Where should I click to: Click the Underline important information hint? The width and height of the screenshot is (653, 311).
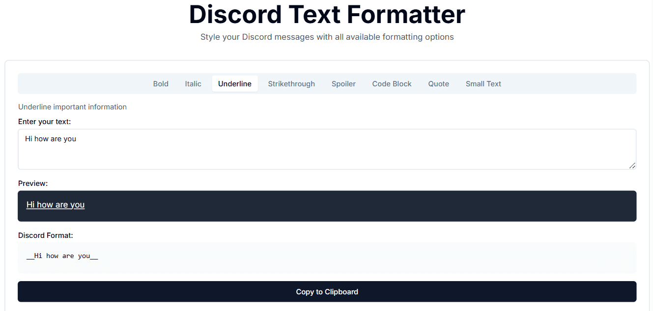click(x=72, y=106)
